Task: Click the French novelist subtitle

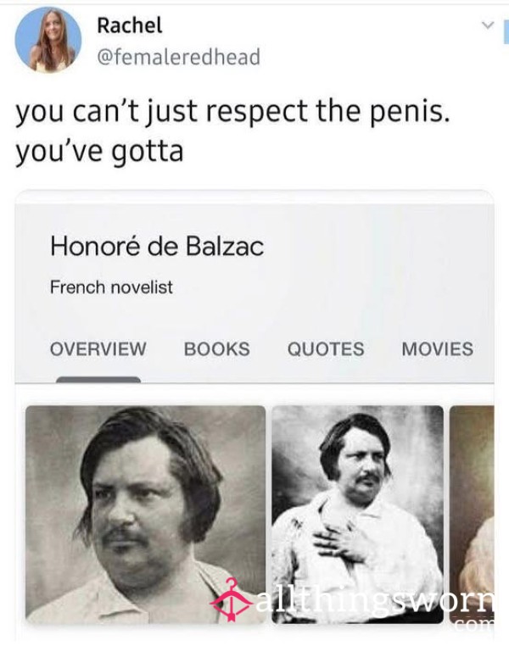Action: click(111, 287)
